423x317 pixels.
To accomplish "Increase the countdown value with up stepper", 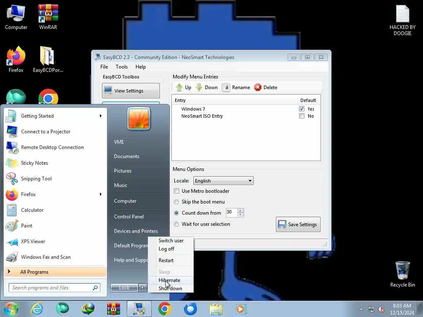I will [240, 210].
